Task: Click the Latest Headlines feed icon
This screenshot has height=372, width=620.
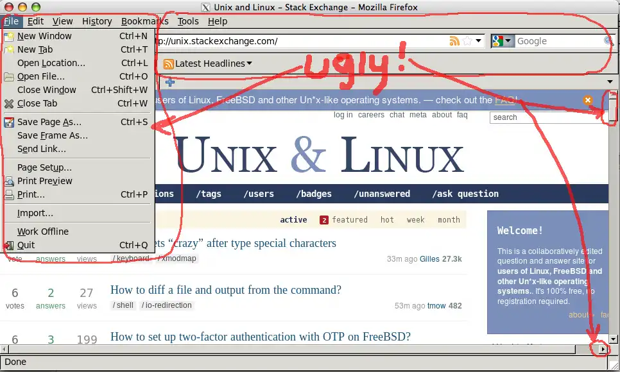Action: point(168,63)
